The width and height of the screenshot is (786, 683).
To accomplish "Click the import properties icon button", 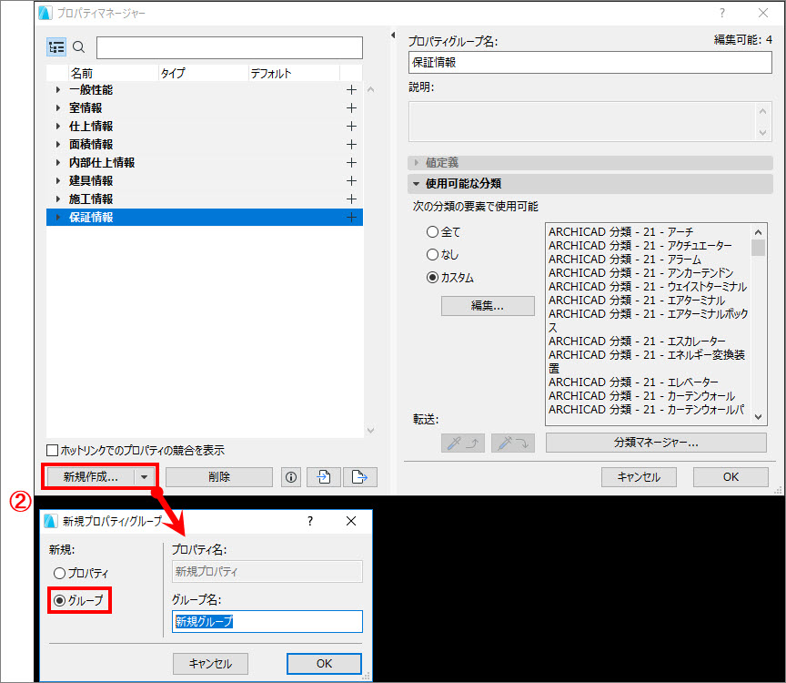I will 324,477.
